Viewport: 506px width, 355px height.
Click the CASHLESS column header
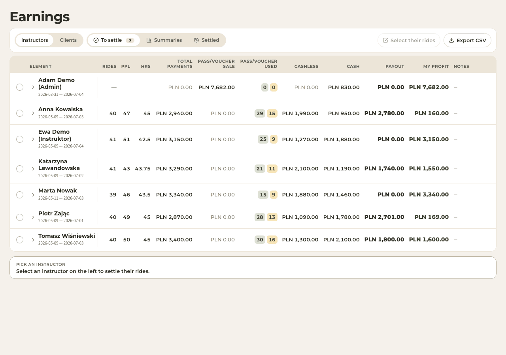tap(306, 67)
